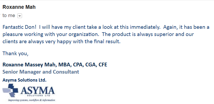The width and height of the screenshot is (214, 104).
Task: Click the signature name Roxanne Massey Mah
Action: pos(30,65)
